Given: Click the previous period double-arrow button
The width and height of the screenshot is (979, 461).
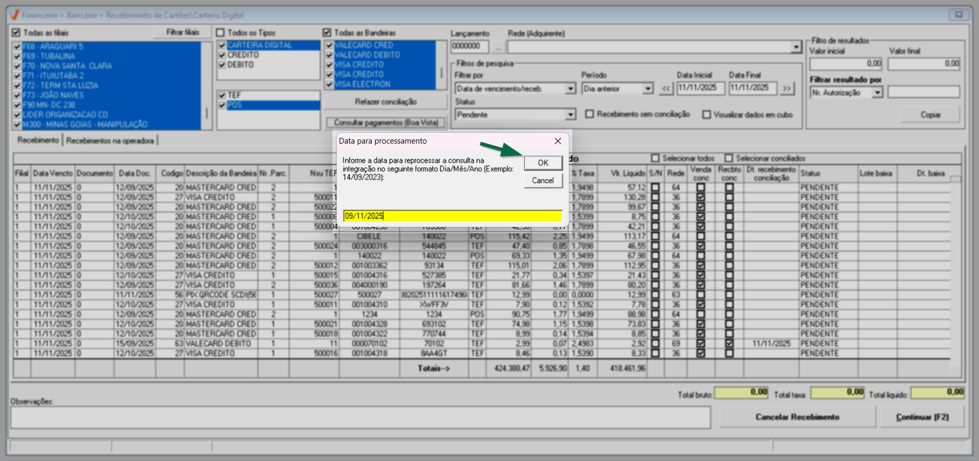Looking at the screenshot, I should coord(666,88).
